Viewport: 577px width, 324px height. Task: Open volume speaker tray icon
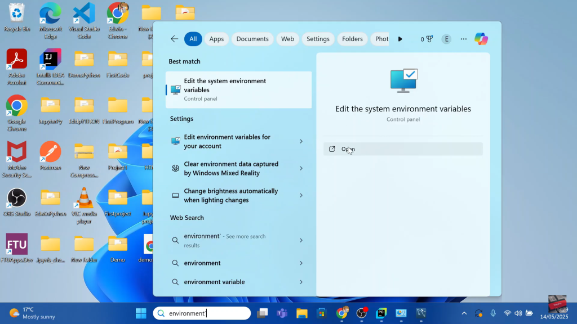point(518,313)
